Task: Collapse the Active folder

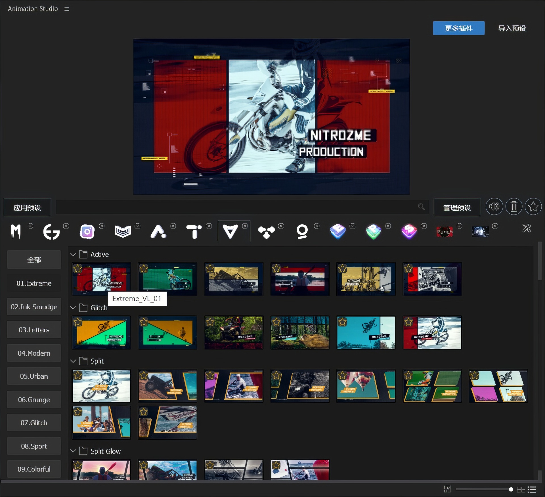Action: (x=73, y=254)
